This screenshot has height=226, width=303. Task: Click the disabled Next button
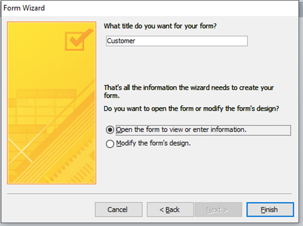(218, 209)
